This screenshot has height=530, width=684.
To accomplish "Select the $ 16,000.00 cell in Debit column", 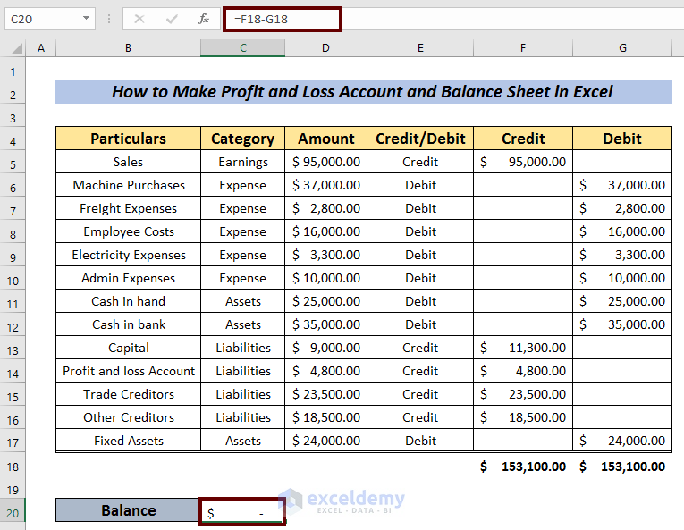I will (622, 231).
